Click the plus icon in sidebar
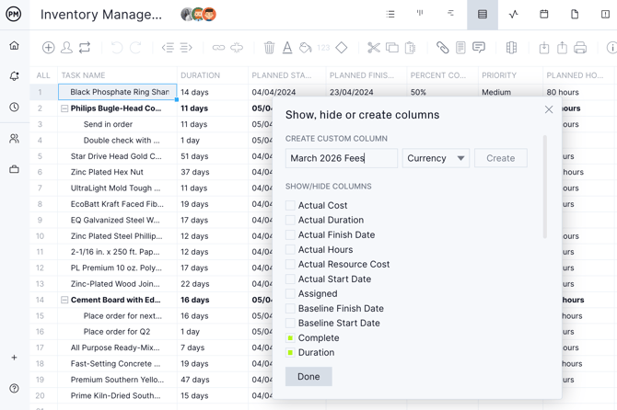Screen dimensions: 617x410 [14, 358]
